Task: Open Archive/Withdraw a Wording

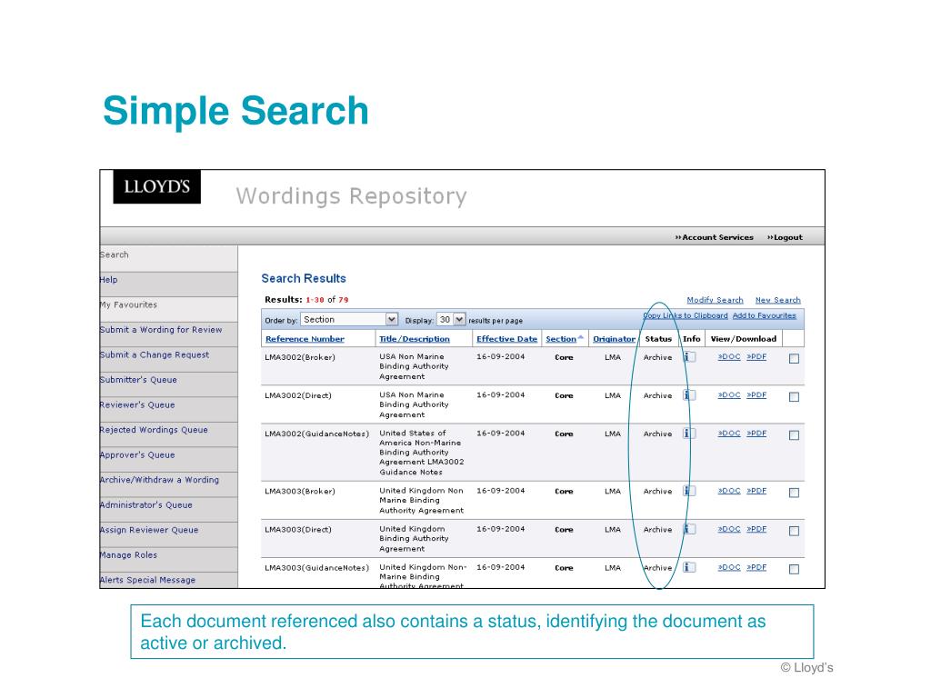Action: coord(168,484)
